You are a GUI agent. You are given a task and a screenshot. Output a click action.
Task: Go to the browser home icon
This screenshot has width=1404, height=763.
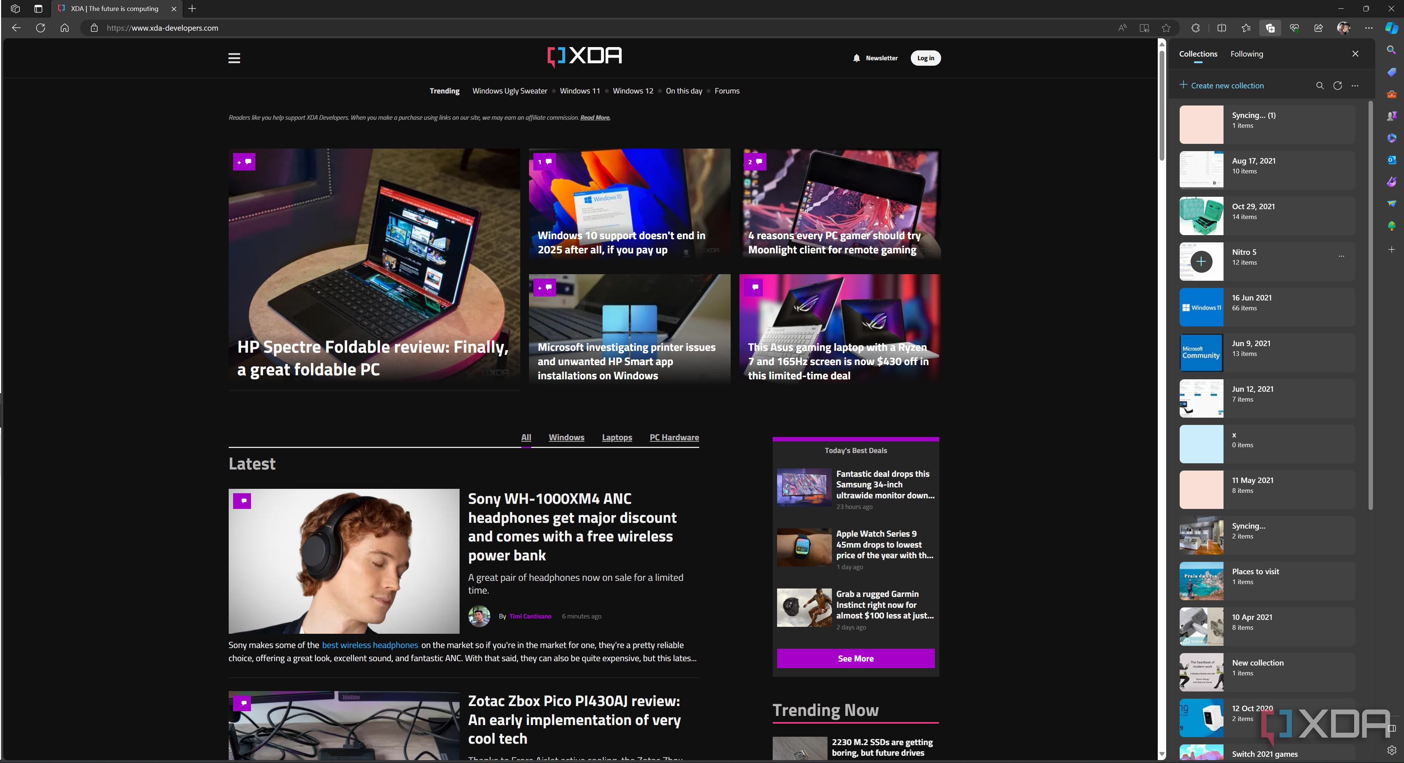64,28
